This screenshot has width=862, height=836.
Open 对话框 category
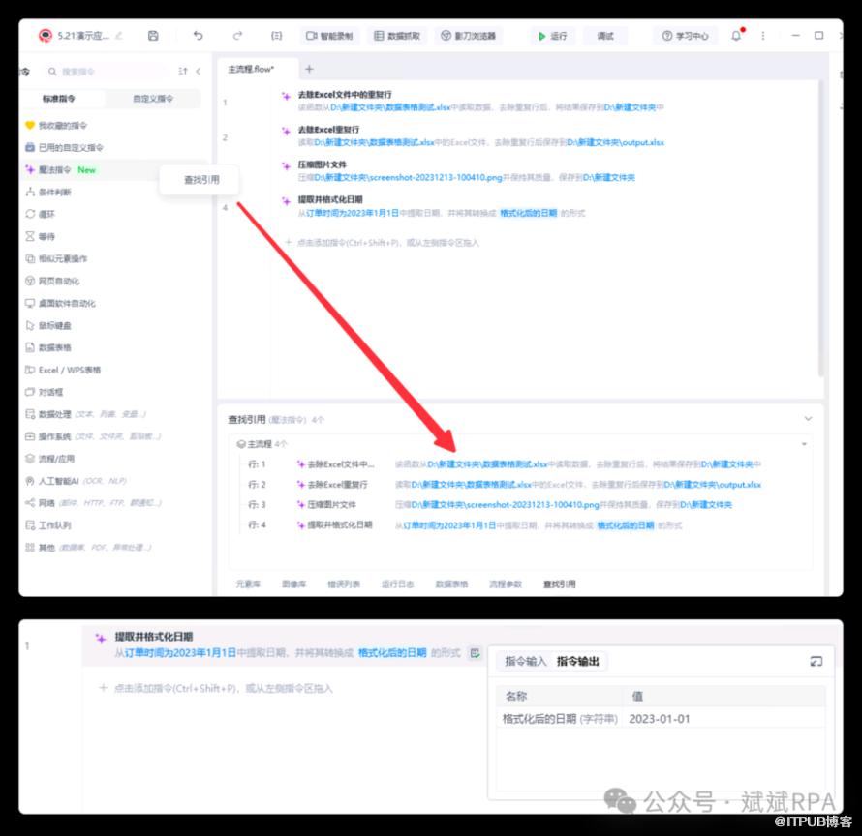[x=44, y=392]
